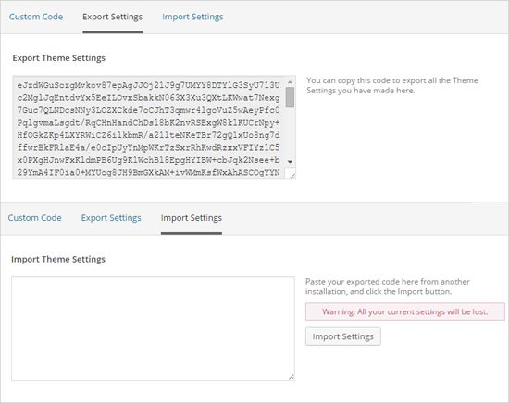Click the export box scroll-up arrow
509x403 pixels.
(x=290, y=81)
